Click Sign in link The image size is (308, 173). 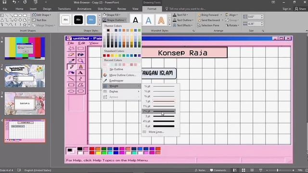pyautogui.click(x=287, y=9)
